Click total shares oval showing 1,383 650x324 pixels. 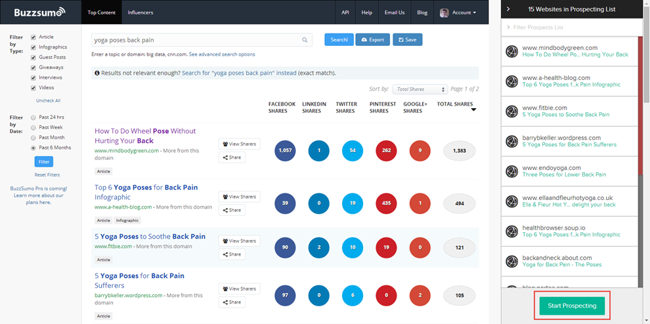tap(460, 151)
